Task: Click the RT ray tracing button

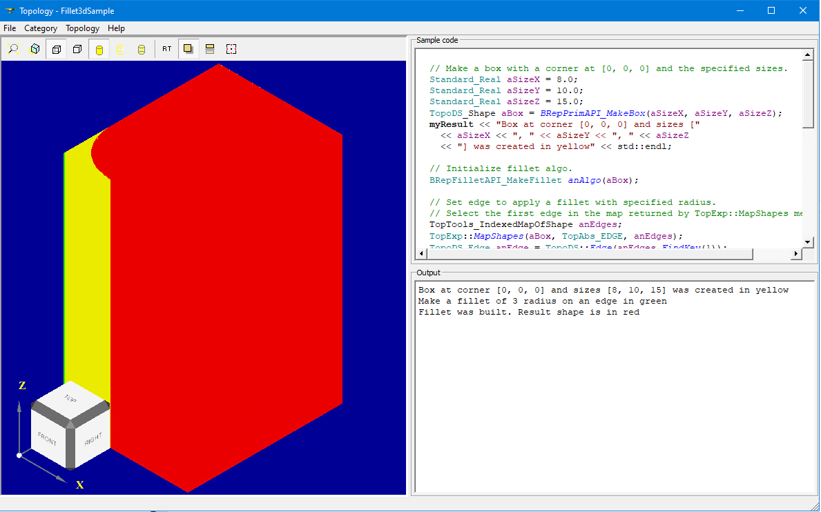Action: pos(167,49)
